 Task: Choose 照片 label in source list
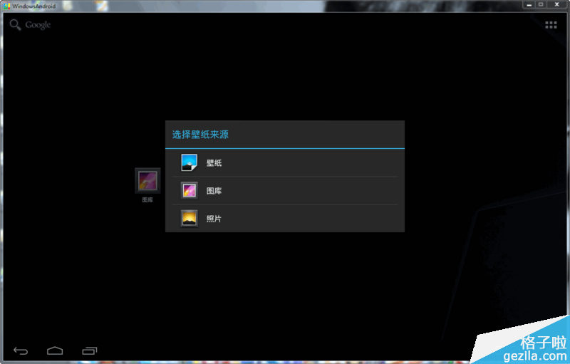coord(214,219)
